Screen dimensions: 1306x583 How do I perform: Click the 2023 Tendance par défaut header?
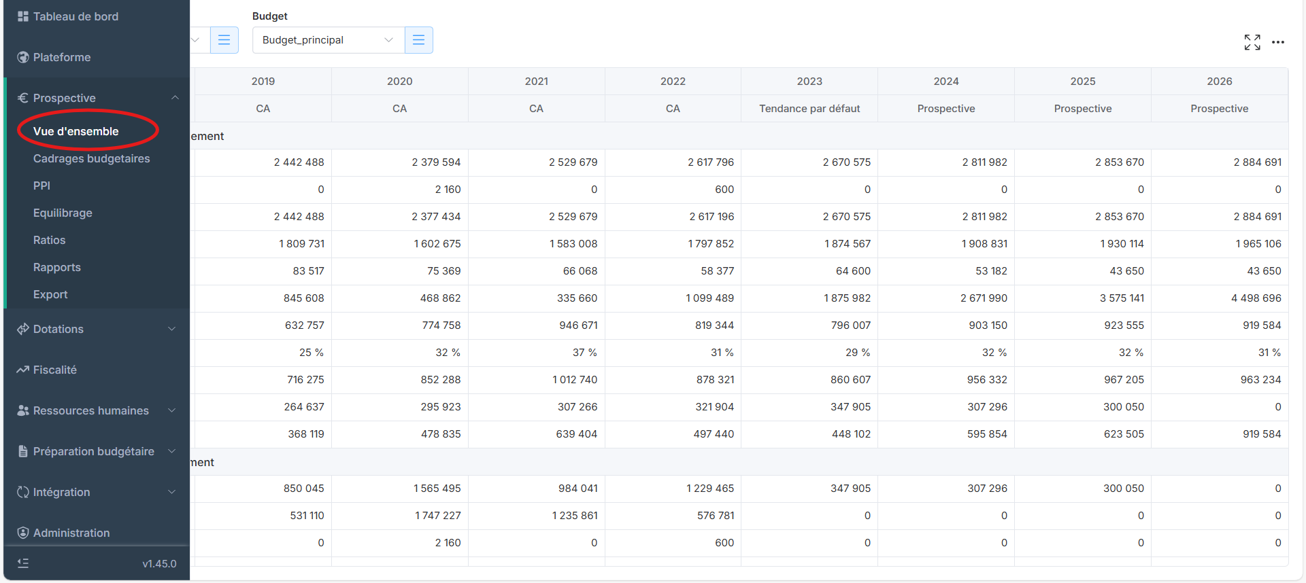(809, 108)
